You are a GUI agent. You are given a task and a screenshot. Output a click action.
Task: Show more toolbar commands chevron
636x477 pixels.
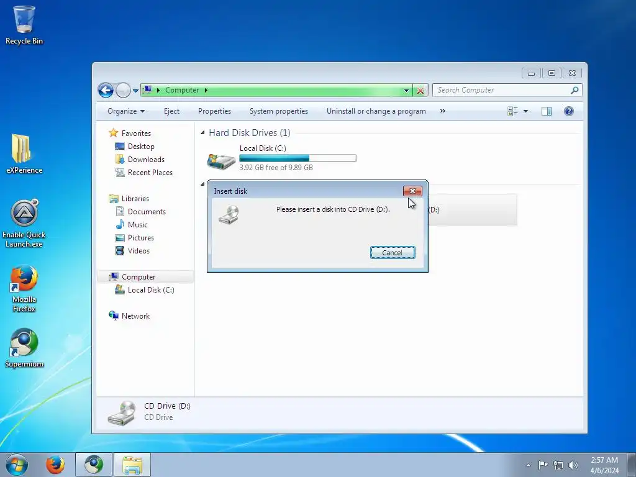442,111
